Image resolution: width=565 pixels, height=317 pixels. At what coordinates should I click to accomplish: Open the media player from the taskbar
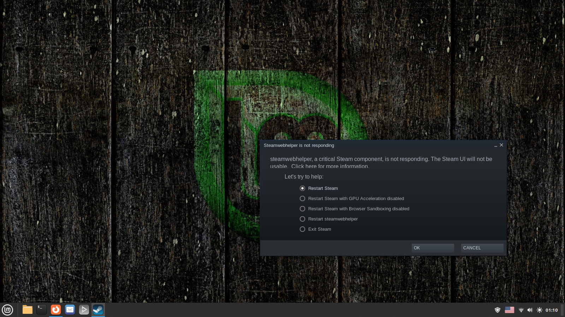click(x=84, y=310)
